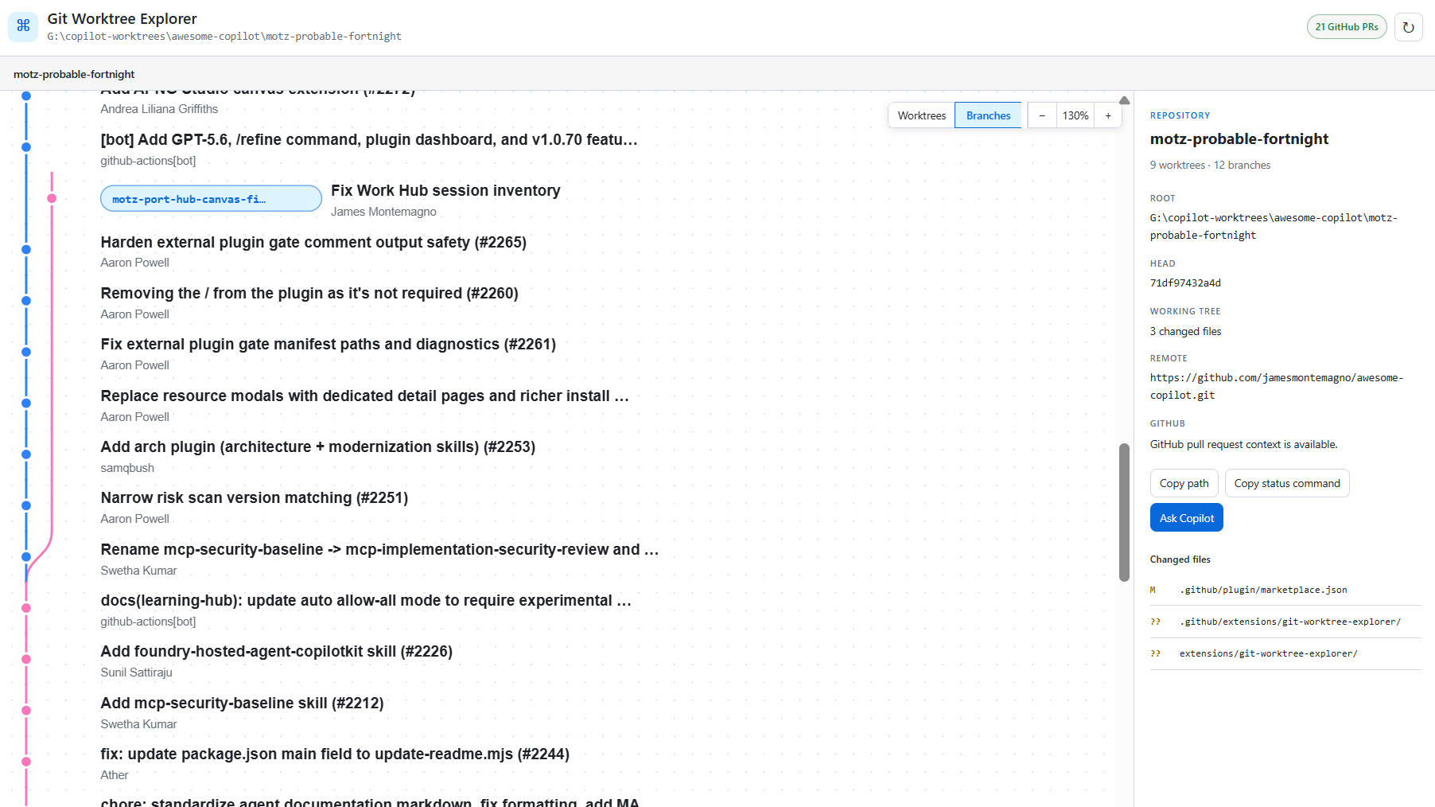Click graph node for the GPT-5.6 bot commit

[x=26, y=147]
